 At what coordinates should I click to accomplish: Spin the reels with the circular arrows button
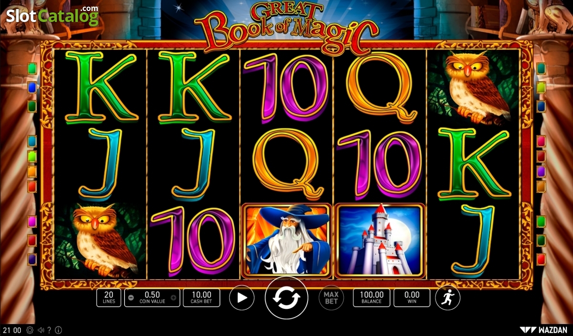click(x=286, y=298)
